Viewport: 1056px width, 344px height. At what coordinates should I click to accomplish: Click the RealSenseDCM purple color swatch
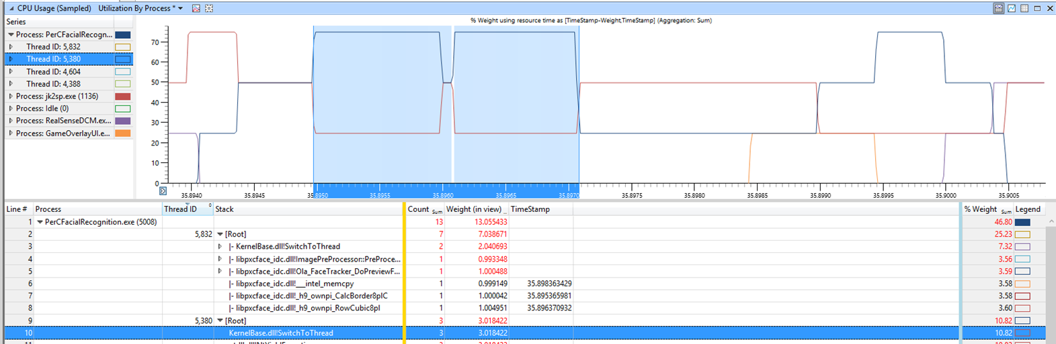point(122,121)
